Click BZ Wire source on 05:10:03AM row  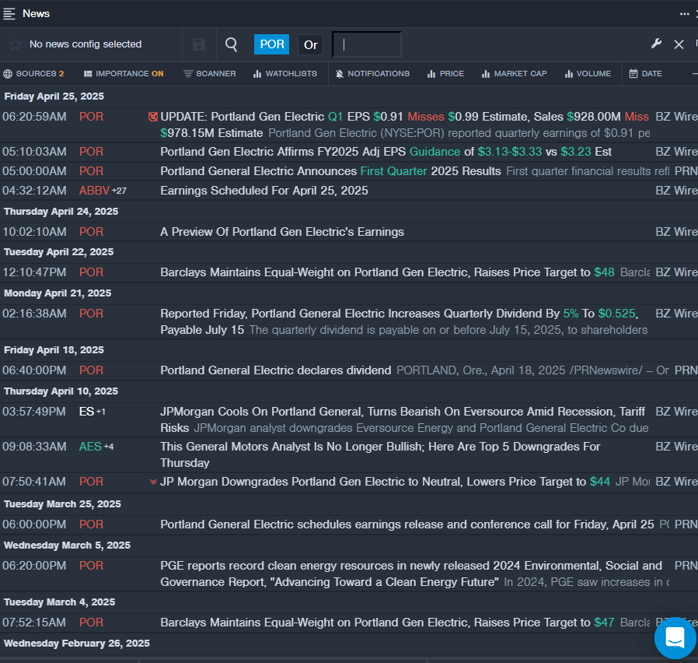tap(677, 152)
